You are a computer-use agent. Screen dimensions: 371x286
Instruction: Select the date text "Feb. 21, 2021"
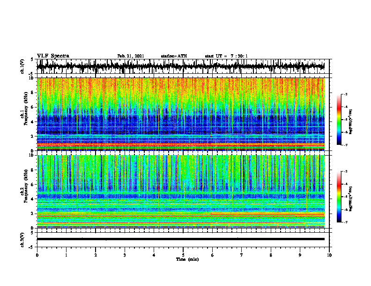pyautogui.click(x=131, y=56)
